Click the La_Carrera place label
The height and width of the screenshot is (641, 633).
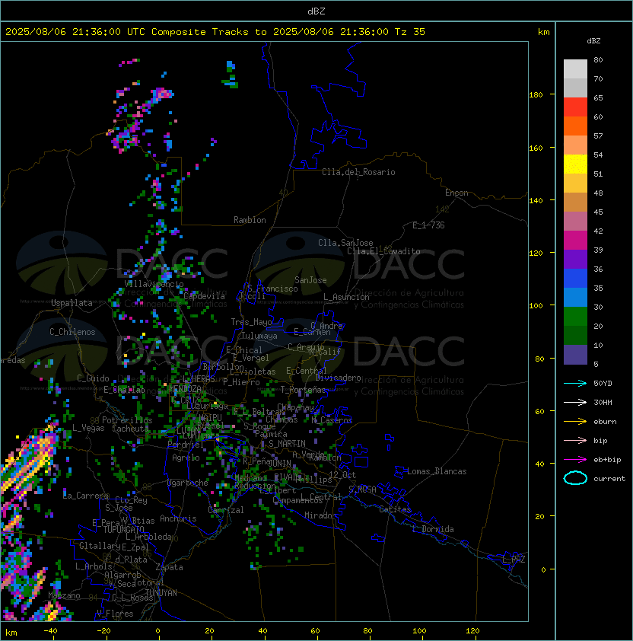(85, 496)
